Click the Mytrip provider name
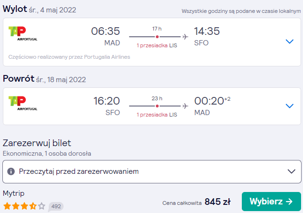This screenshot has width=303, height=213. 13,193
